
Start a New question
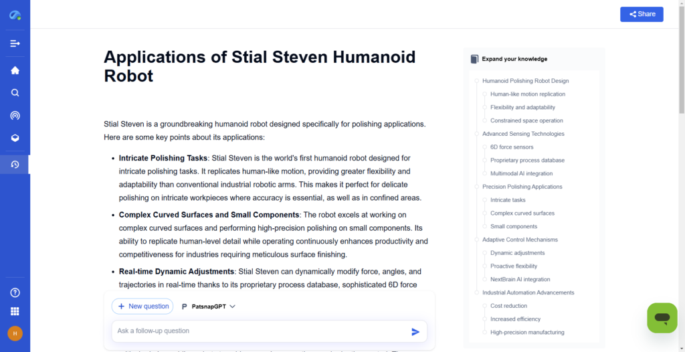[x=142, y=306]
